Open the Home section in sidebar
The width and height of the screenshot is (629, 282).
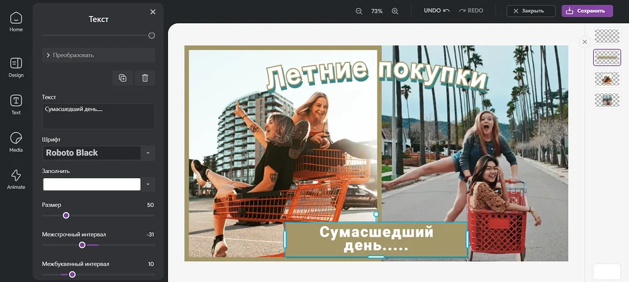[x=16, y=21]
